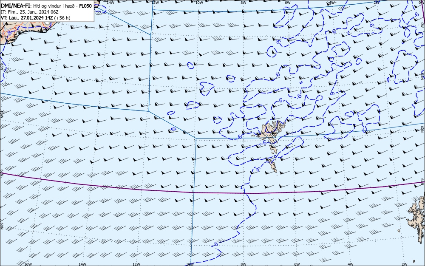The image size is (425, 266).
Task: Select the FL050 flight level label
Action: pos(85,6)
